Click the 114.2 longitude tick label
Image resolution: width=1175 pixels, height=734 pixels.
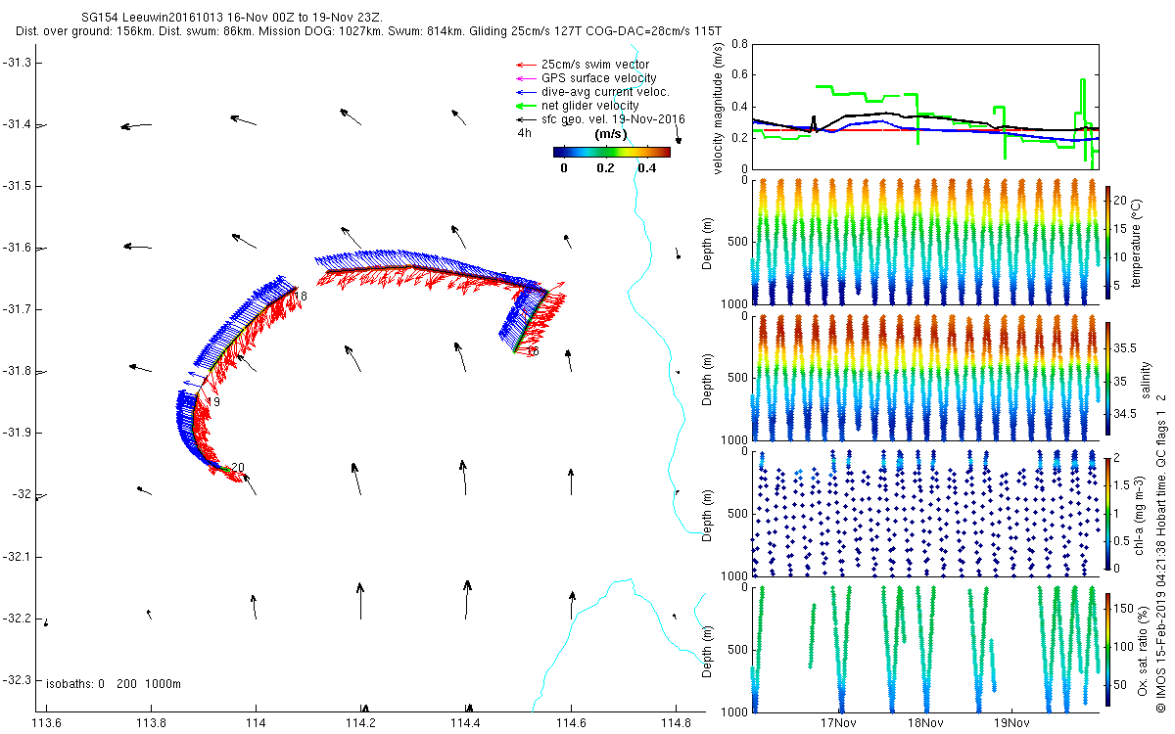(x=360, y=723)
